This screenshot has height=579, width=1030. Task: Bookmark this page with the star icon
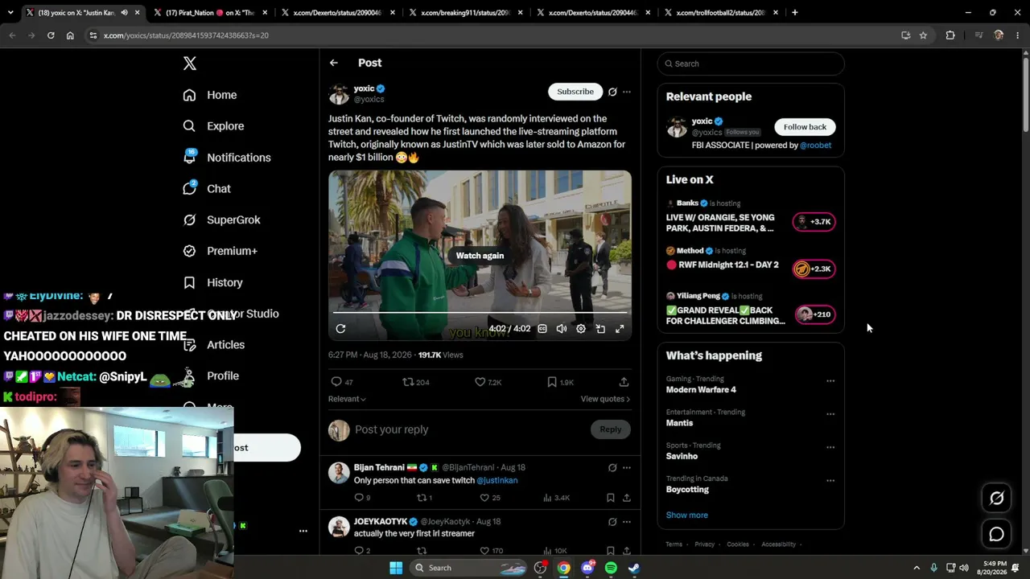[x=923, y=35]
